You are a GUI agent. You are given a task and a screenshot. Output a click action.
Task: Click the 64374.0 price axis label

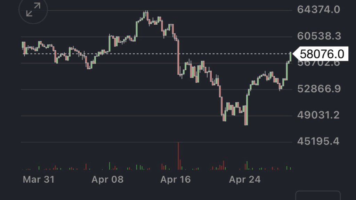point(318,9)
